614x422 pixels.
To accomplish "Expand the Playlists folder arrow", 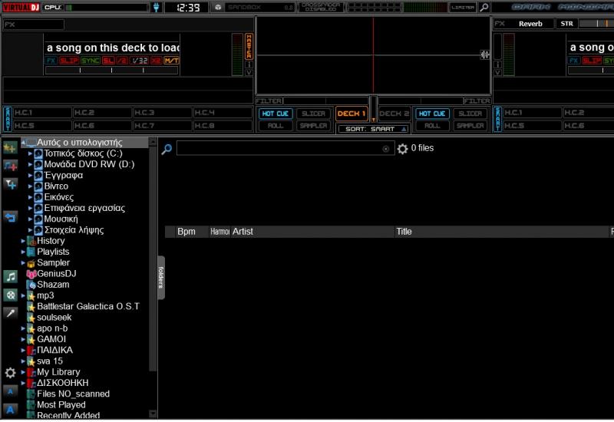I will 23,252.
